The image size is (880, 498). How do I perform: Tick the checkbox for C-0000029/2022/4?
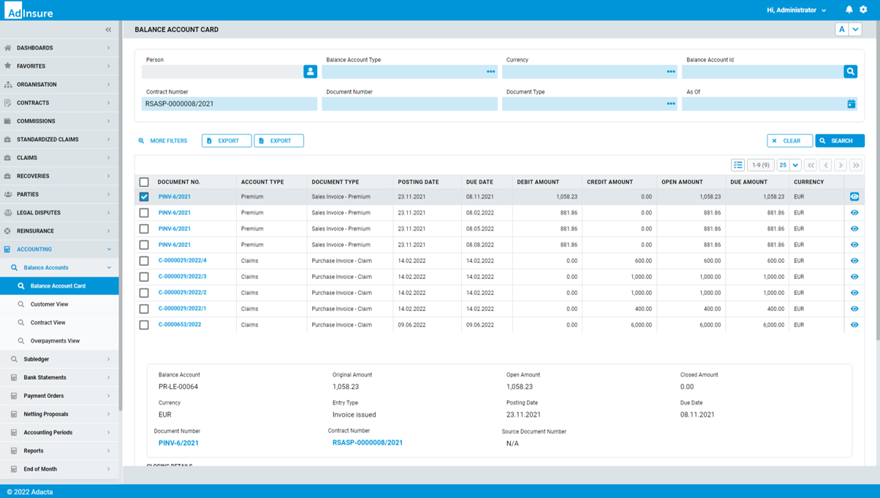coord(144,261)
